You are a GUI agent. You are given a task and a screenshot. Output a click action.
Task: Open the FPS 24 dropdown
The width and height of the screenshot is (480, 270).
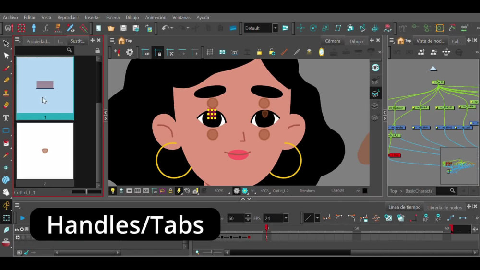coord(286,218)
